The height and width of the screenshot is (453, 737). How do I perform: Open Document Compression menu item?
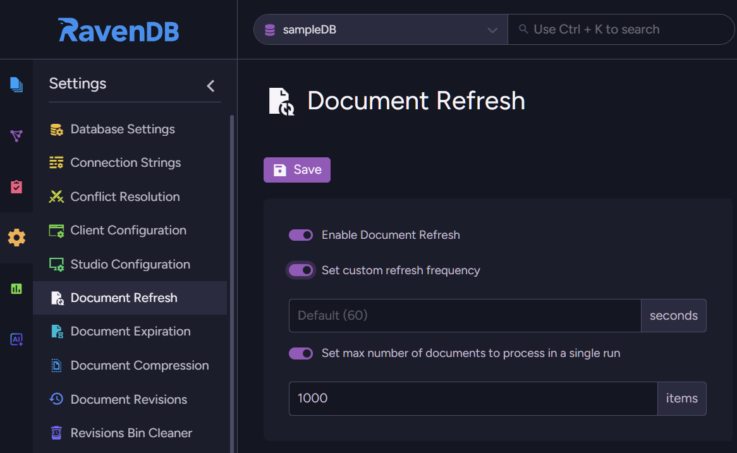pos(130,365)
